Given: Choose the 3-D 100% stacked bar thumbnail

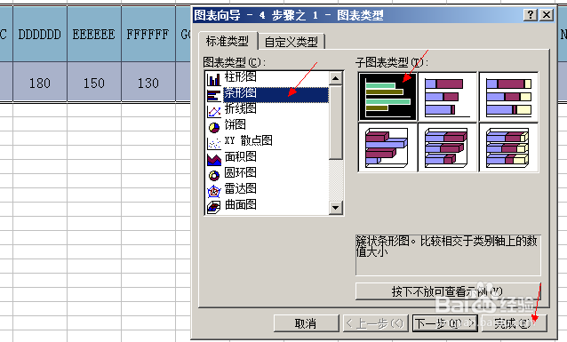Looking at the screenshot, I should [508, 147].
